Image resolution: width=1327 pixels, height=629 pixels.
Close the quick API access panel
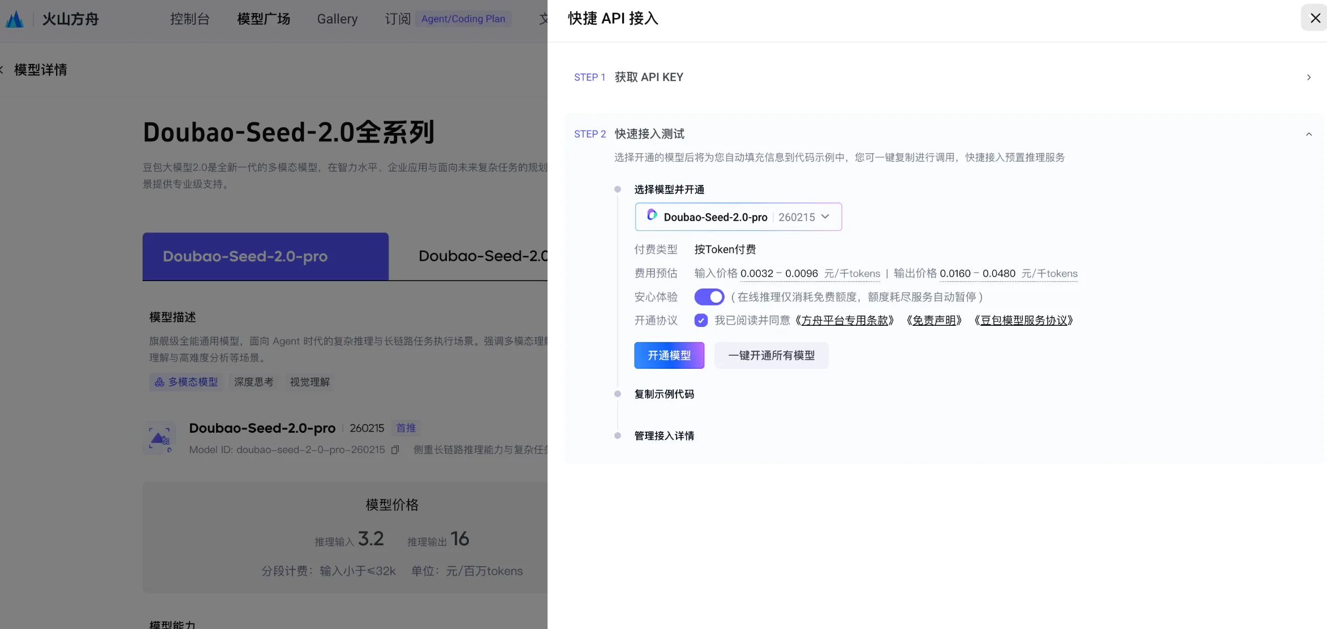(1315, 18)
